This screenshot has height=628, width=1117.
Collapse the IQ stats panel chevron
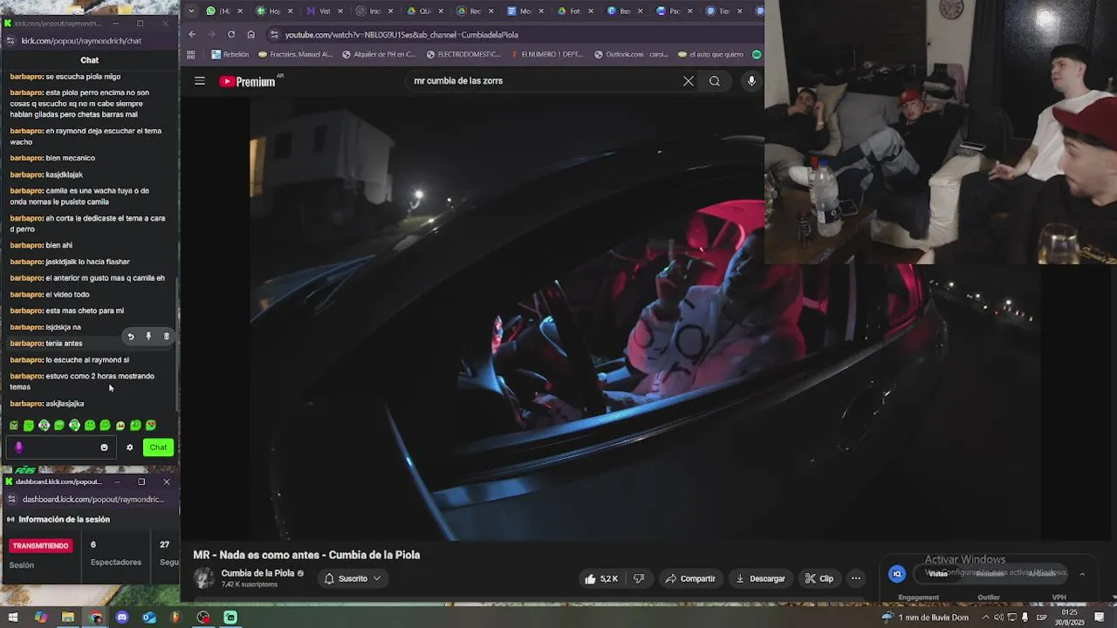(x=1082, y=574)
